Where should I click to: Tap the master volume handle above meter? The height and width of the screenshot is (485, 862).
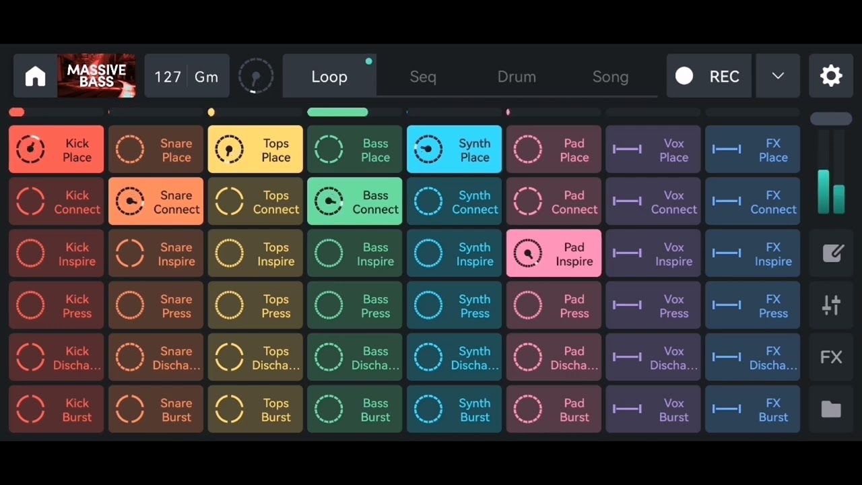[831, 119]
